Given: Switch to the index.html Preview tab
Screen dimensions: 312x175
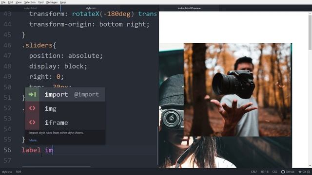Looking at the screenshot, I should pyautogui.click(x=189, y=8).
